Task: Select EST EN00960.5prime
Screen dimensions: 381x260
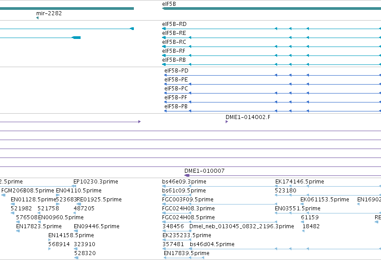Action: pos(61,217)
